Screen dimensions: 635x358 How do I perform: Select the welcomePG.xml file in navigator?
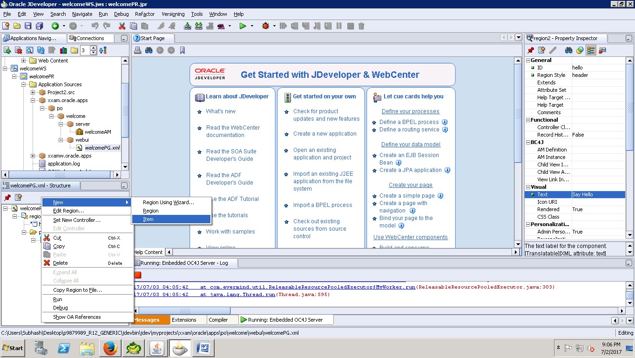(102, 148)
